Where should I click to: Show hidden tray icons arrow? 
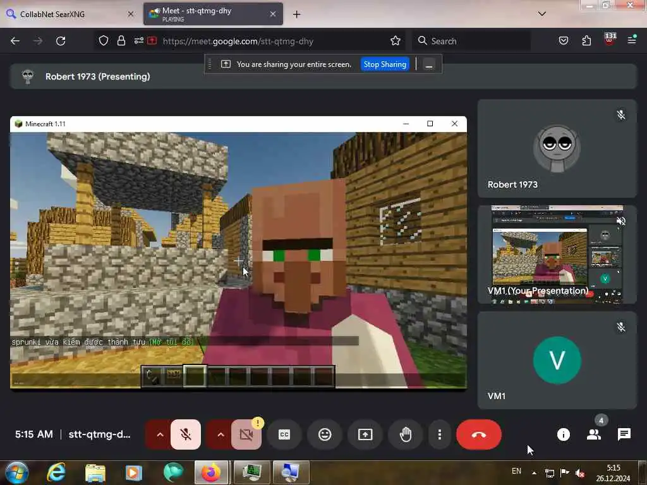click(534, 473)
